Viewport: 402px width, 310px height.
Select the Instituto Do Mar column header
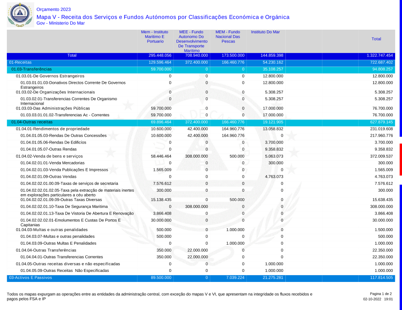point(265,32)
